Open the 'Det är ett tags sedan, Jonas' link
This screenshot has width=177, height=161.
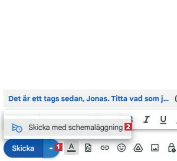[x=88, y=99]
